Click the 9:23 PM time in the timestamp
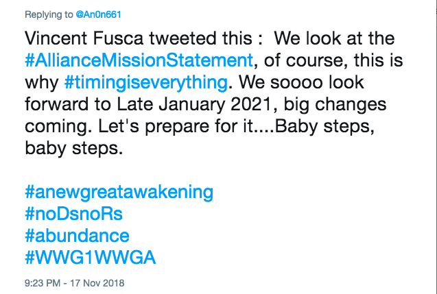This screenshot has height=294, width=437. pos(43,283)
